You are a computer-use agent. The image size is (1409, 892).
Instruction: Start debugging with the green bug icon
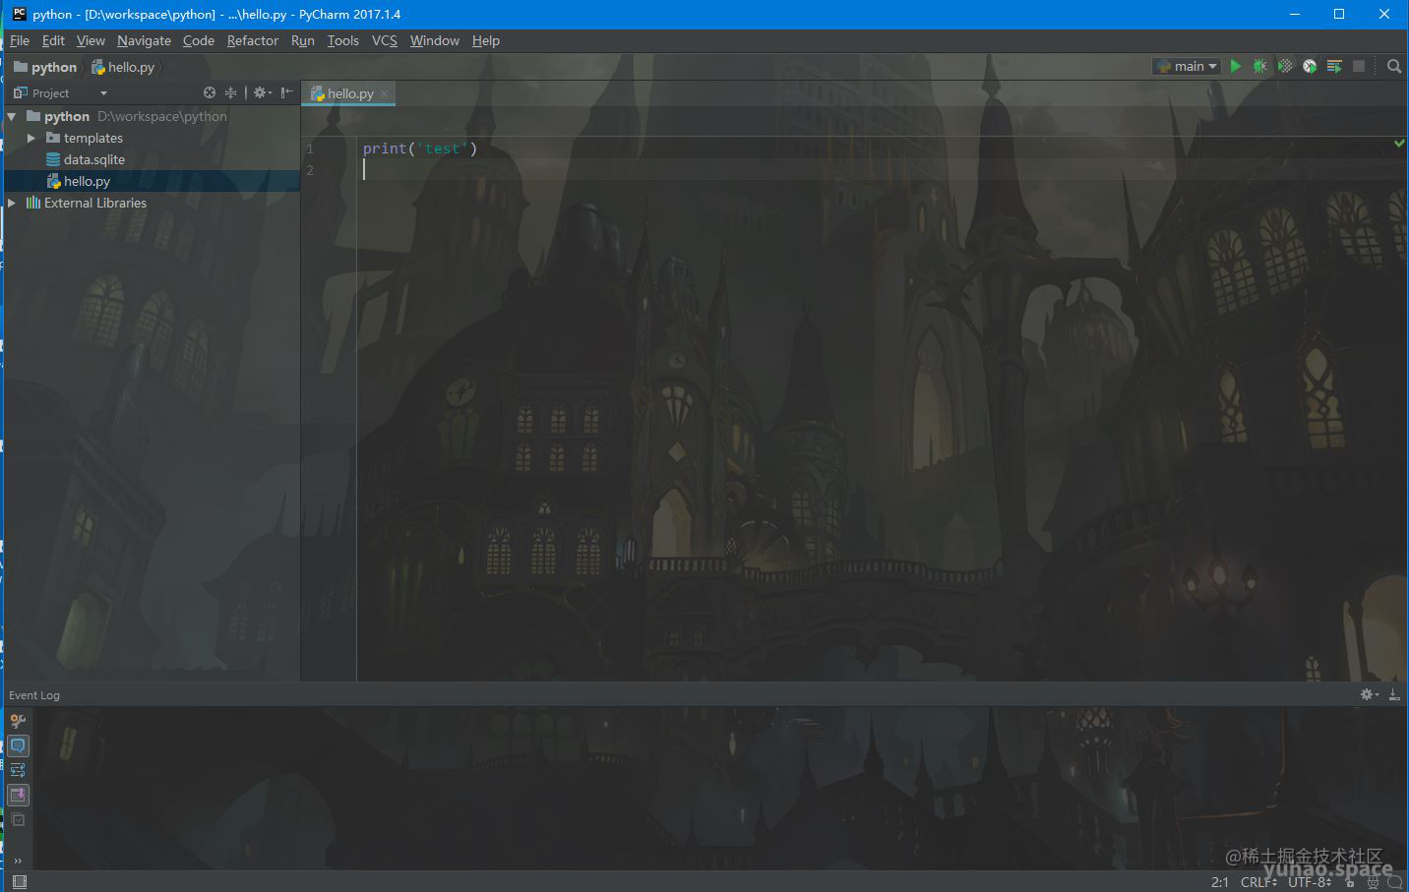coord(1259,66)
